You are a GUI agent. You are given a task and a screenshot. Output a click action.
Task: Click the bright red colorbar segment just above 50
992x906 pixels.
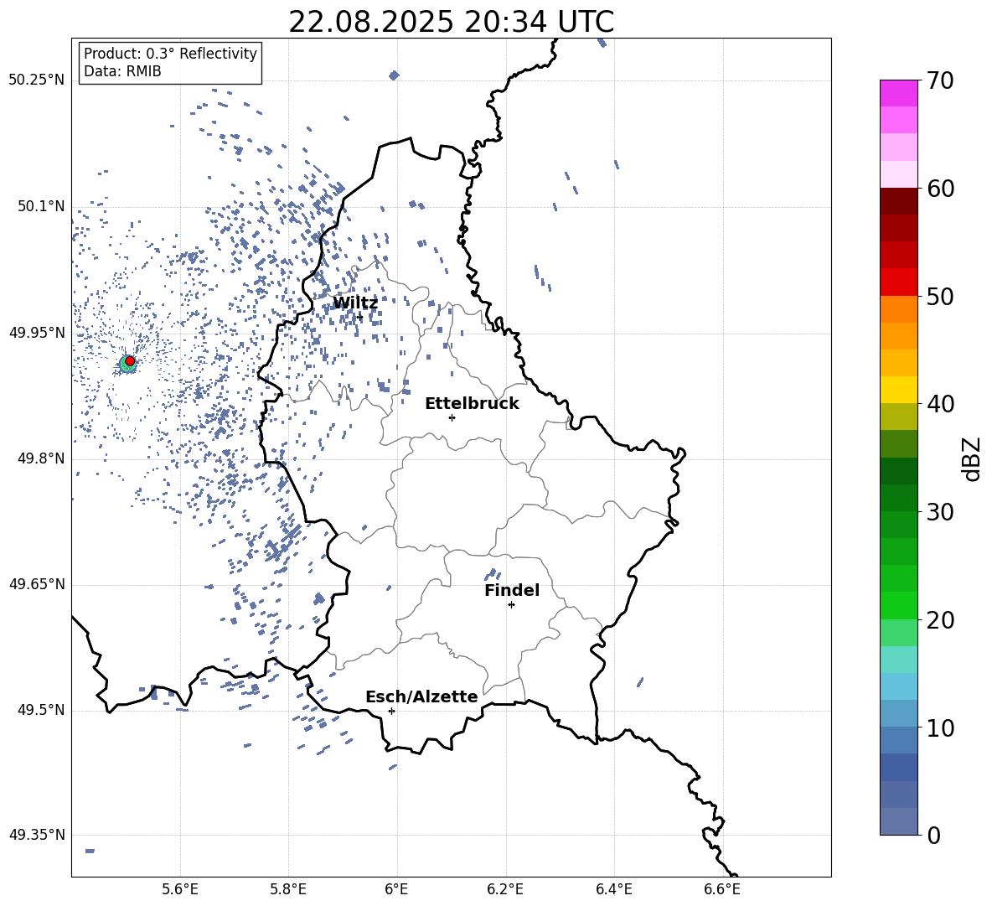tap(898, 282)
